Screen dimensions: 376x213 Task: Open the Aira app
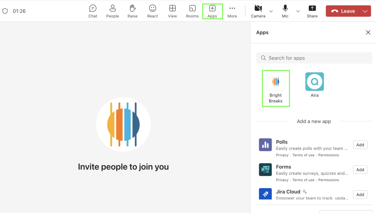(x=315, y=85)
